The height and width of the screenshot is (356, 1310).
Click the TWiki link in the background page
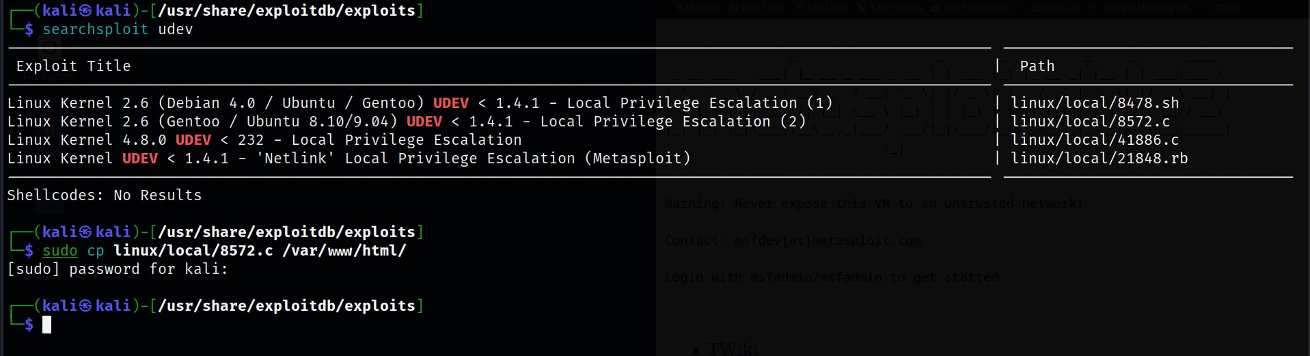coord(733,349)
